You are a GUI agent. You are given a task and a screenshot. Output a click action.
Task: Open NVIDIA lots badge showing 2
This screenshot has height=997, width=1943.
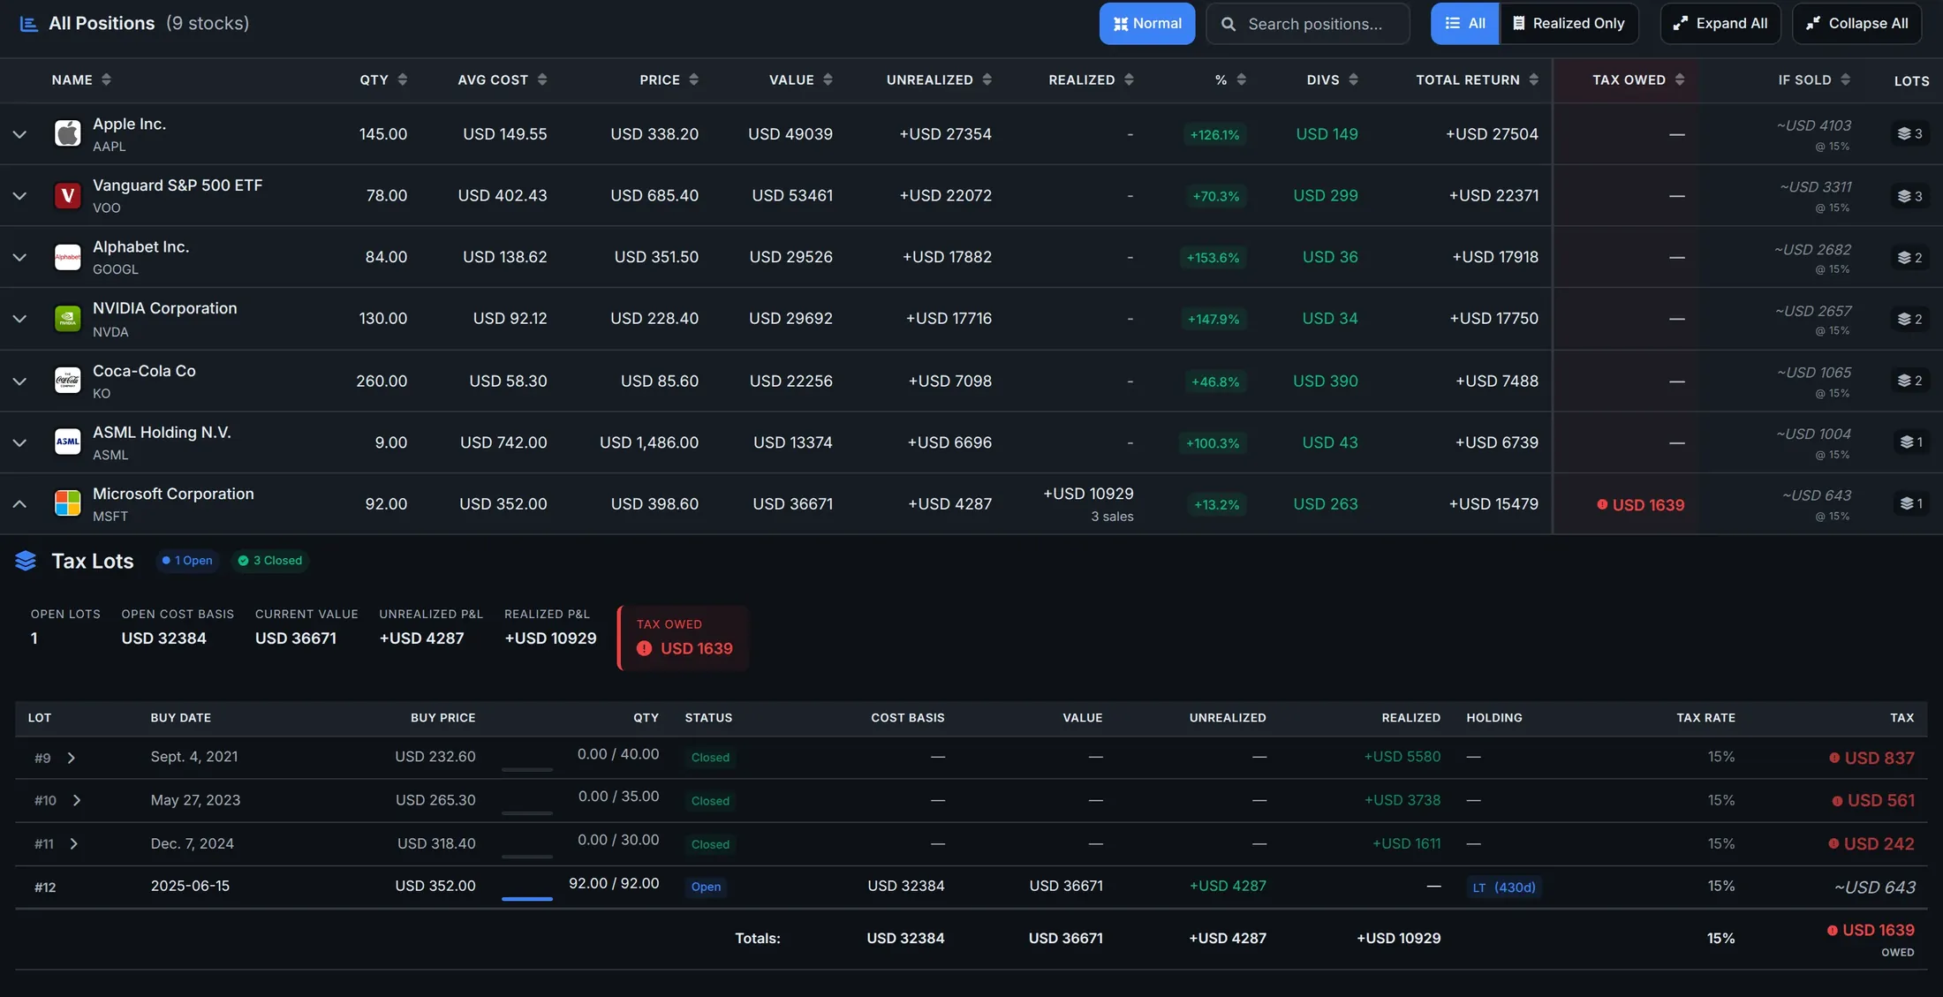tap(1909, 318)
